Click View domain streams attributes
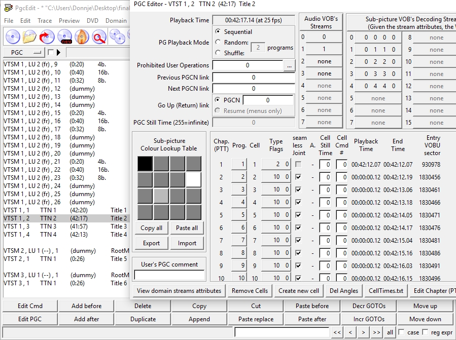The width and height of the screenshot is (456, 340). click(179, 291)
